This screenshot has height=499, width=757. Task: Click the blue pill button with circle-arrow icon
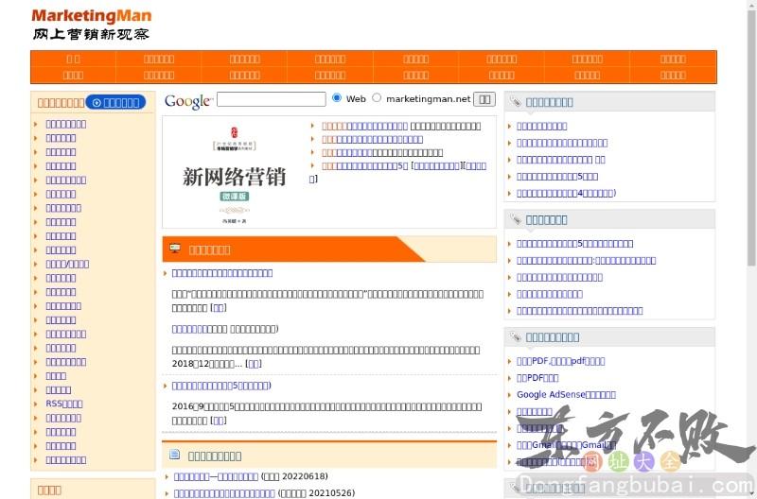click(x=115, y=103)
